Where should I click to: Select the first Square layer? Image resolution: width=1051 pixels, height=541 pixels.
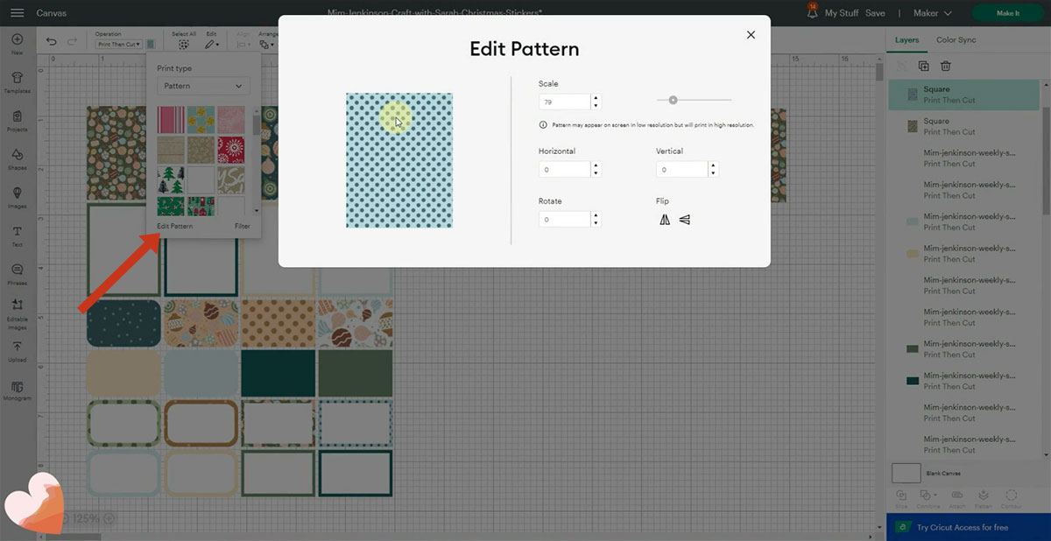[965, 95]
